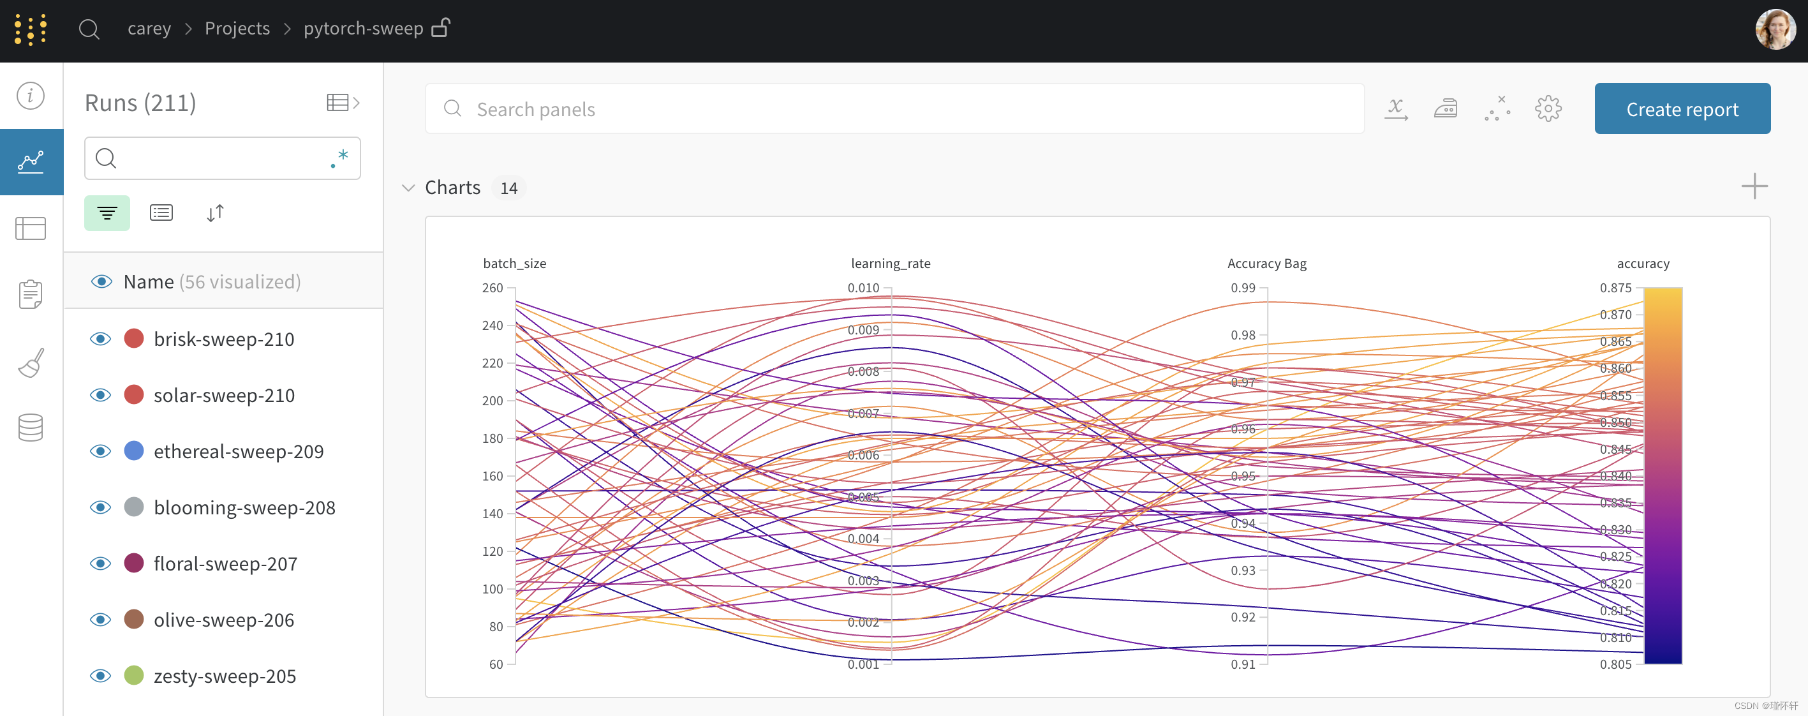1808x716 pixels.
Task: Collapse the Charts section
Action: coord(408,188)
